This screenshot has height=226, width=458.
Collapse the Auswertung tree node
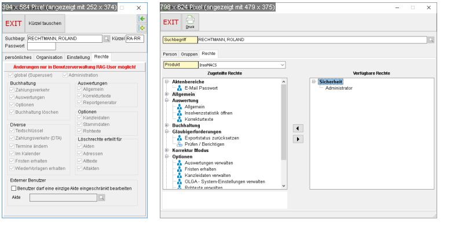[167, 101]
